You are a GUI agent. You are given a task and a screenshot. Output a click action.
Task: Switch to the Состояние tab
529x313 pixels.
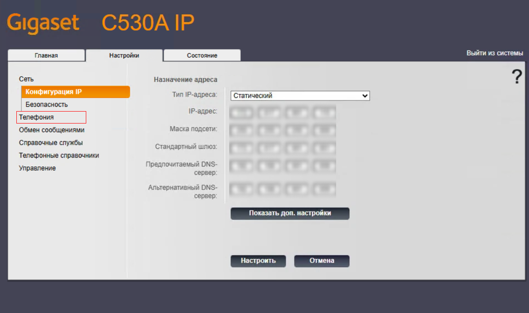coord(202,55)
